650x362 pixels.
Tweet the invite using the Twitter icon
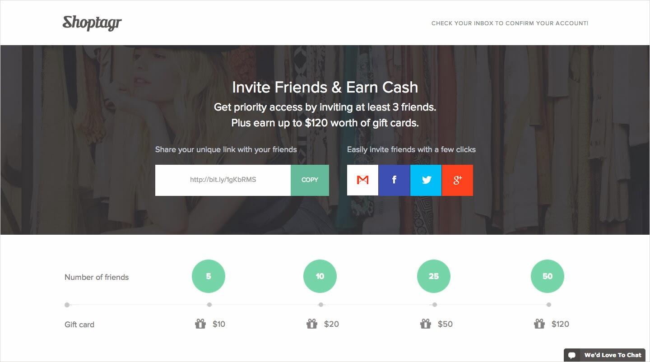(426, 180)
